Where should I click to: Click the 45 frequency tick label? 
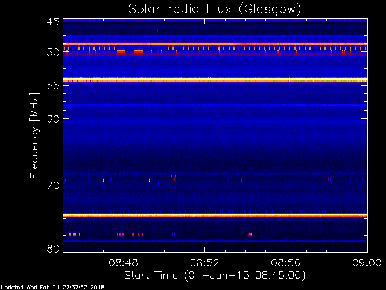pyautogui.click(x=53, y=22)
